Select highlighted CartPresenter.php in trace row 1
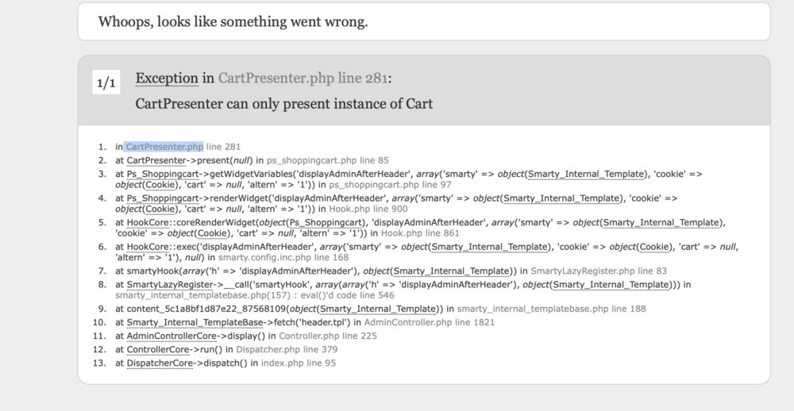This screenshot has height=411, width=794. tap(164, 147)
